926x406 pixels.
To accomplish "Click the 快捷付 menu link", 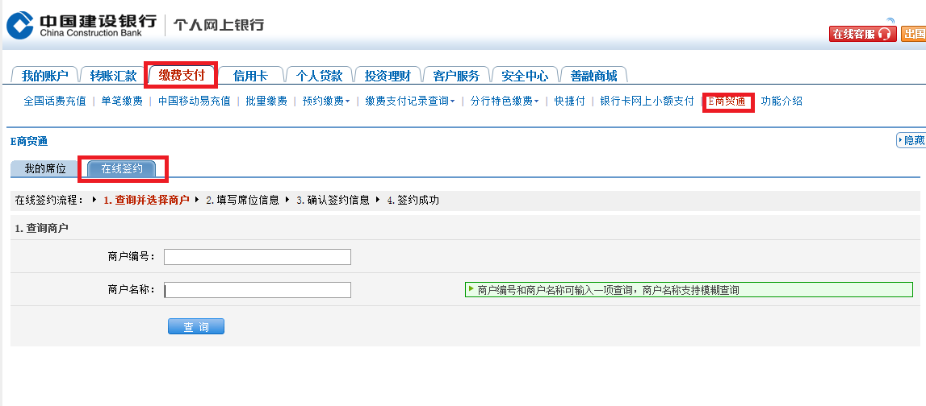I will (x=569, y=101).
